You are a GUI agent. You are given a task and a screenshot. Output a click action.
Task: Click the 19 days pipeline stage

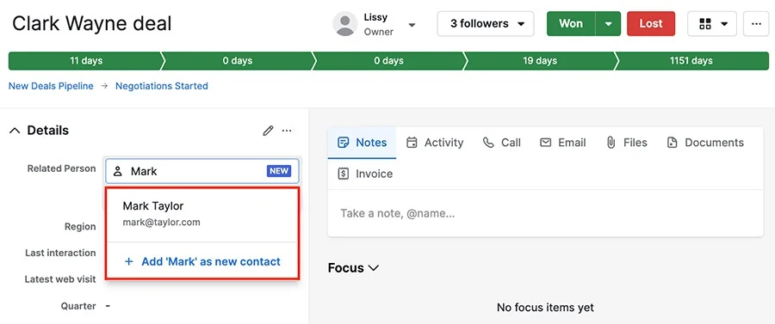(540, 61)
